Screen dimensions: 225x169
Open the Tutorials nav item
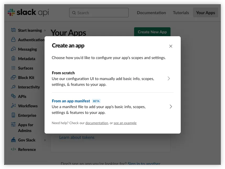pos(181,13)
